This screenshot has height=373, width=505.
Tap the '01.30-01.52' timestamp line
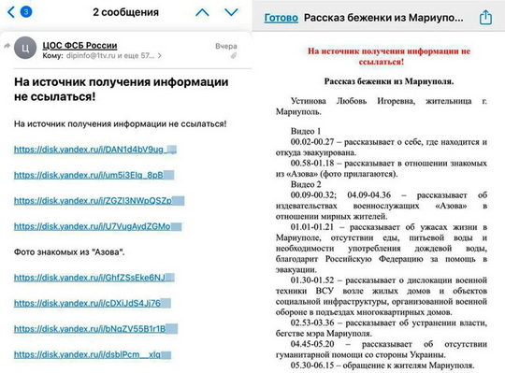[381, 296]
